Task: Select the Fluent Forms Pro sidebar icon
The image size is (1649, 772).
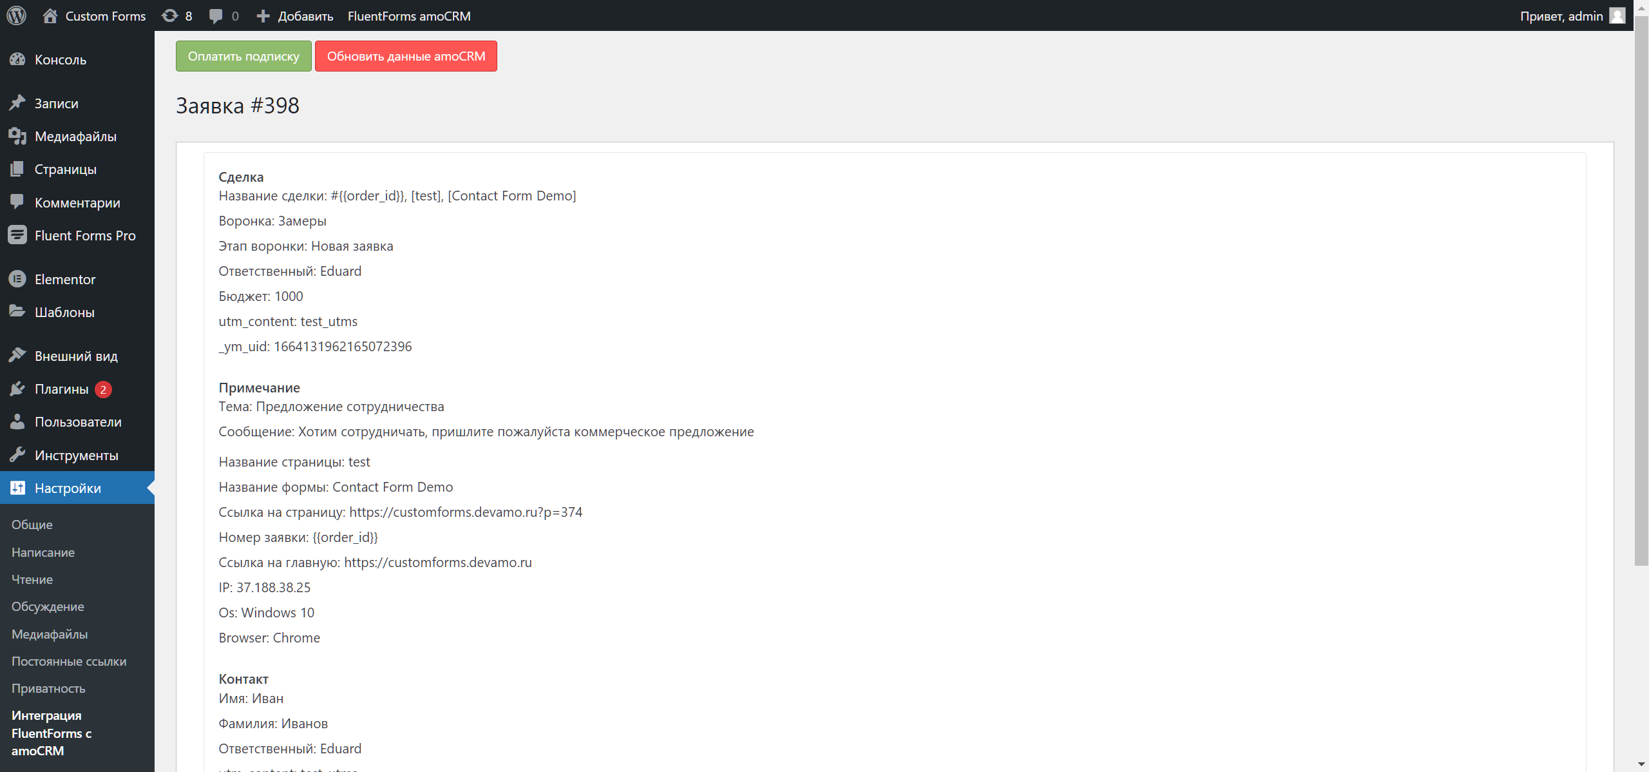Action: (x=17, y=235)
